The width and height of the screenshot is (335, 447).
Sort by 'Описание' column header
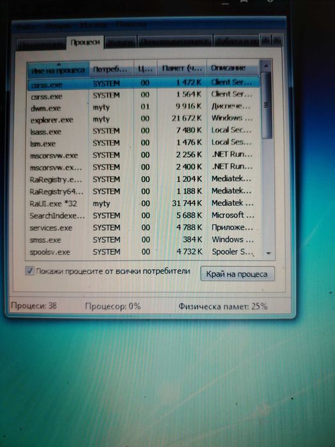(233, 68)
